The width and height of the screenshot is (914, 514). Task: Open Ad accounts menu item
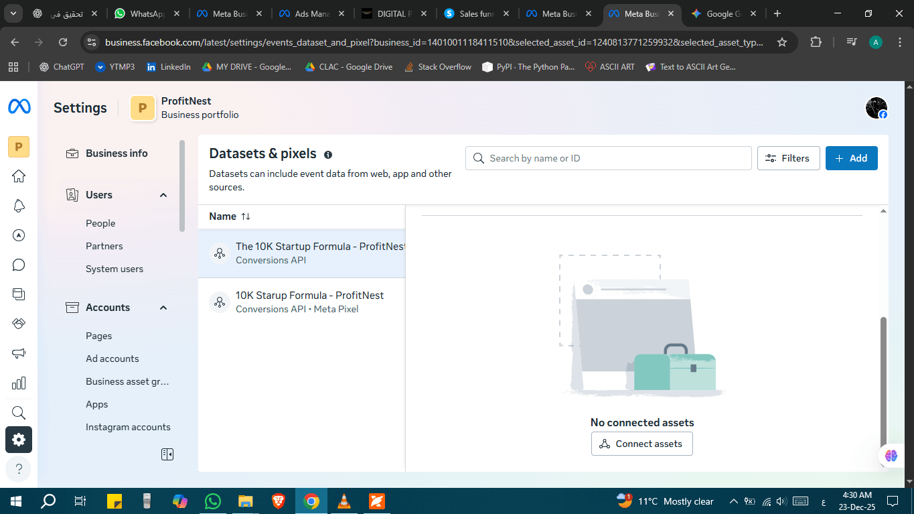click(x=112, y=359)
